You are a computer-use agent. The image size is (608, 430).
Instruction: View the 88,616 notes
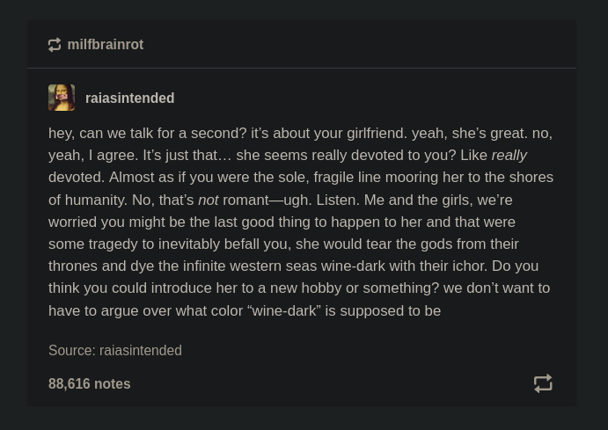tap(90, 383)
